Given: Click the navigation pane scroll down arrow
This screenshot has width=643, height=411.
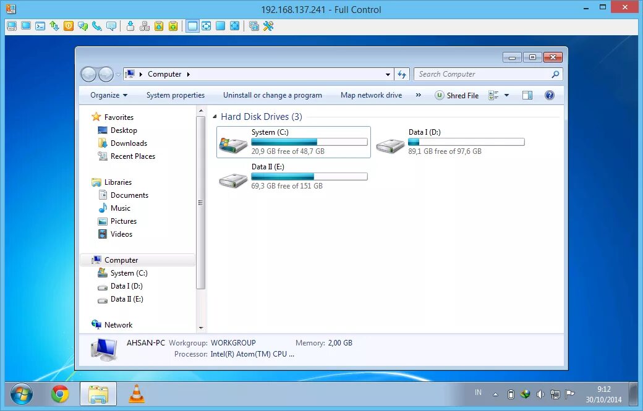Looking at the screenshot, I should (201, 328).
